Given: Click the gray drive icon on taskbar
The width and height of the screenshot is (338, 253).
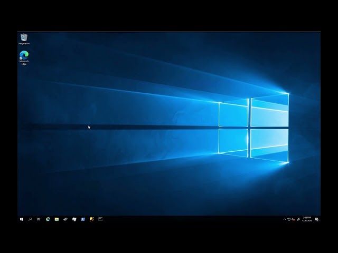Looking at the screenshot, I should tap(65, 219).
